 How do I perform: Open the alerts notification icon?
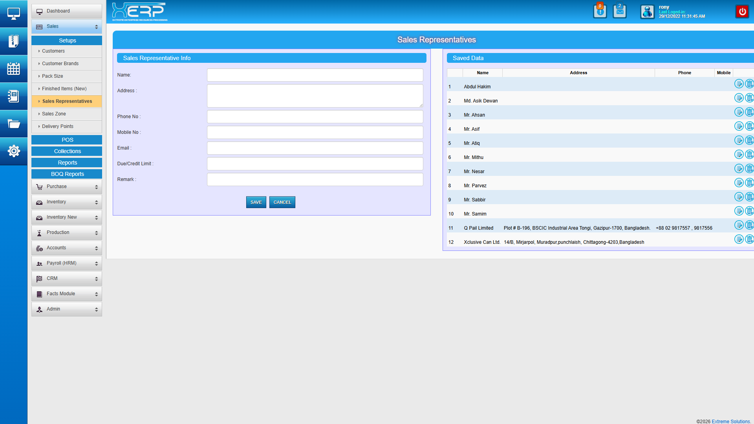coord(600,11)
